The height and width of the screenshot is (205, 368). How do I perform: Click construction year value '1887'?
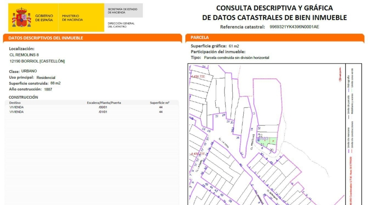(x=48, y=89)
